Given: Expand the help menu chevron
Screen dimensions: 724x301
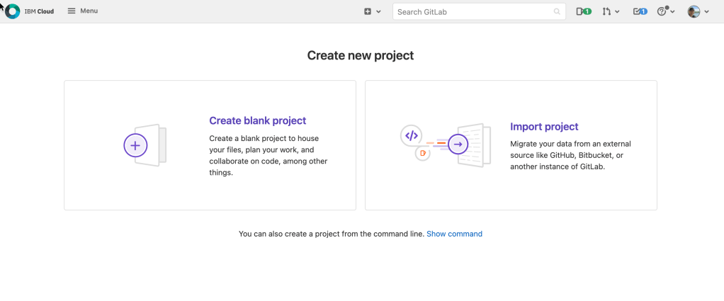Looking at the screenshot, I should pos(672,12).
